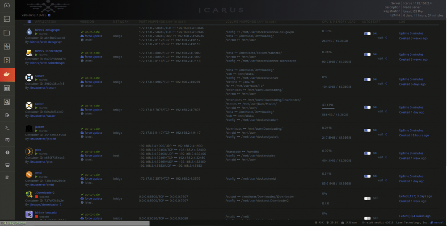This screenshot has width=447, height=226.
Task: Open the Main array icon in sidebar
Action: click(x=7, y=19)
